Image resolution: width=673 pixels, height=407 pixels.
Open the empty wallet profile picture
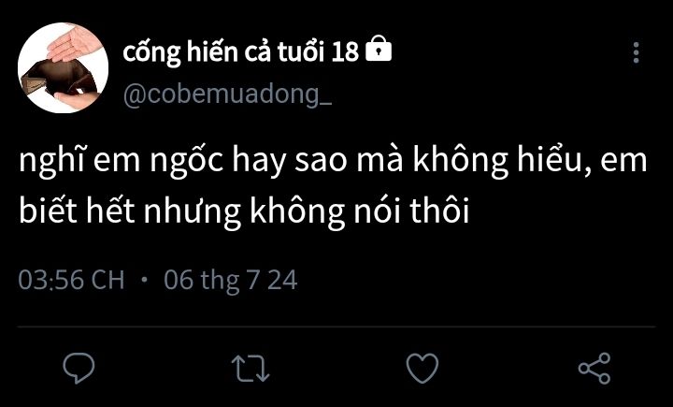pos(64,67)
